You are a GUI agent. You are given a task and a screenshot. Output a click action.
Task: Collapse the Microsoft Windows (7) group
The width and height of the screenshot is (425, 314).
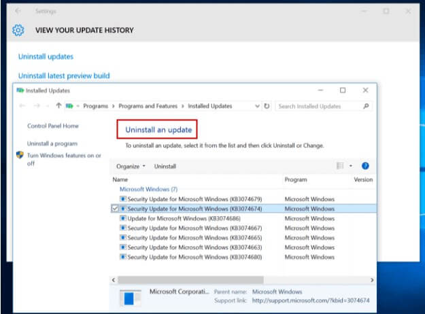point(148,189)
